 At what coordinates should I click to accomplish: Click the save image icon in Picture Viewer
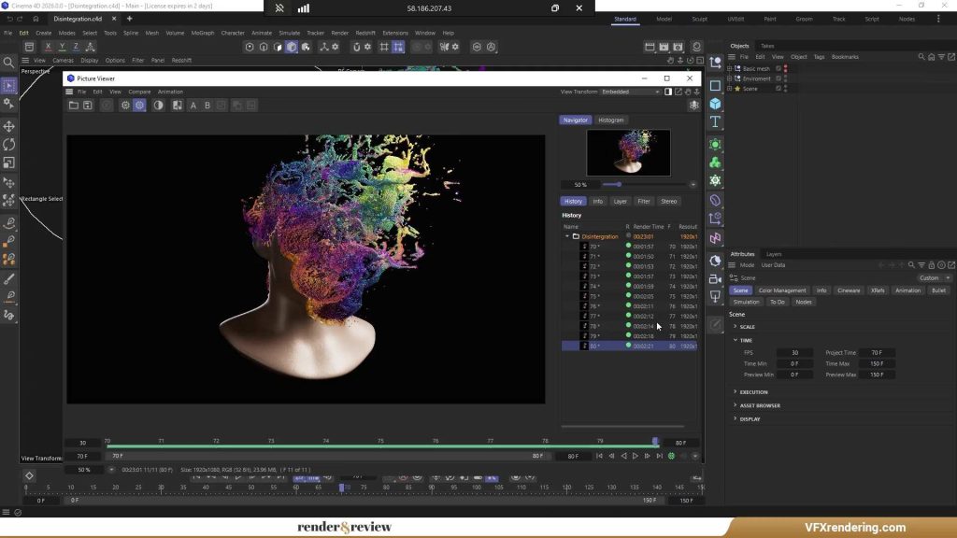click(x=88, y=106)
